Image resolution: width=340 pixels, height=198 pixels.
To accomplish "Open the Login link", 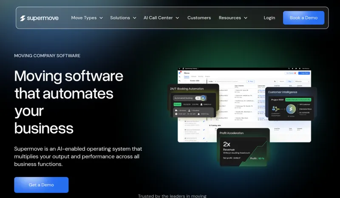I will click(269, 18).
